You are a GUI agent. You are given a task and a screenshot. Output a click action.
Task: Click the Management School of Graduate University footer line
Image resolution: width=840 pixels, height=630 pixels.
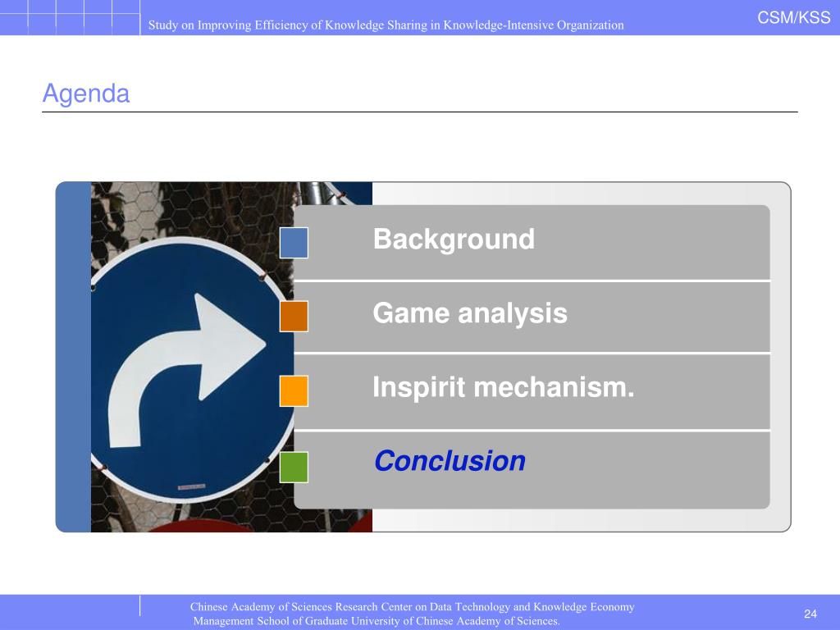pos(376,621)
